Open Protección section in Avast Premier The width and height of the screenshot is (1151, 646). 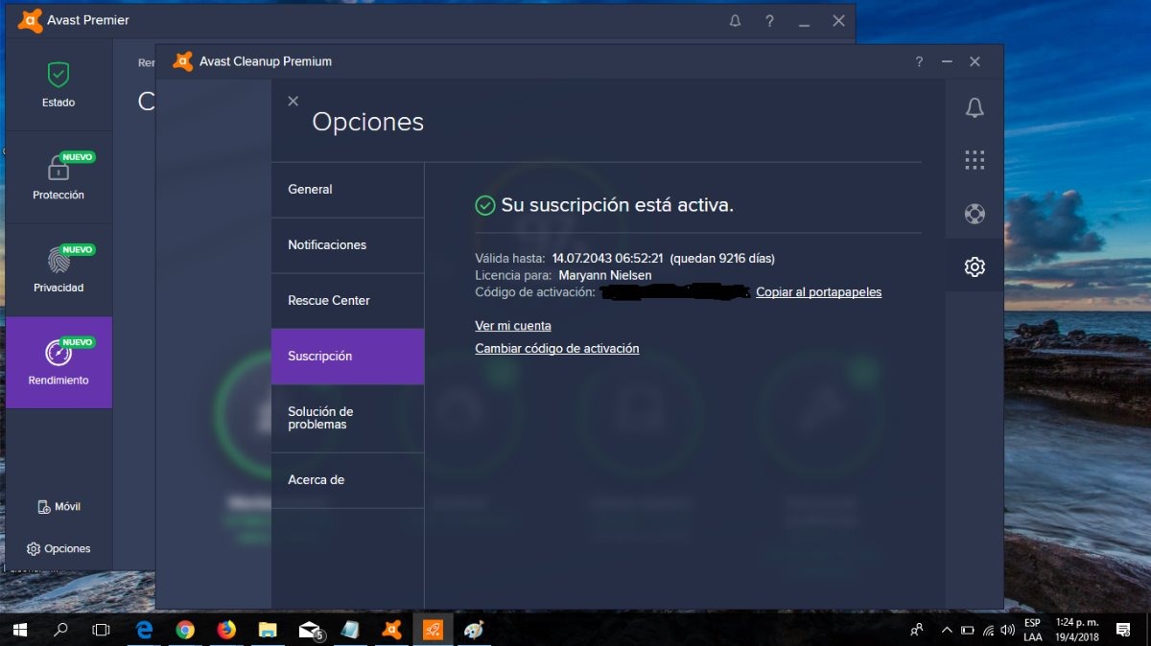[59, 177]
